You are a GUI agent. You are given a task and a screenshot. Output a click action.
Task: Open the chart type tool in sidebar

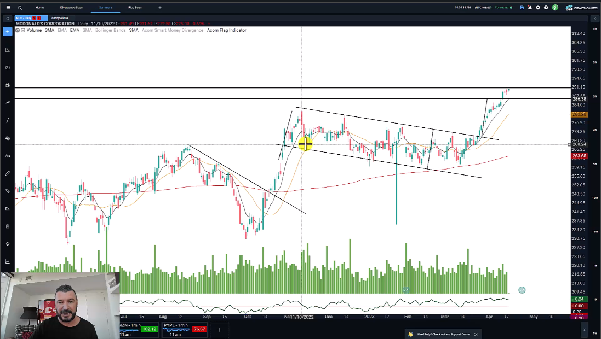8,50
